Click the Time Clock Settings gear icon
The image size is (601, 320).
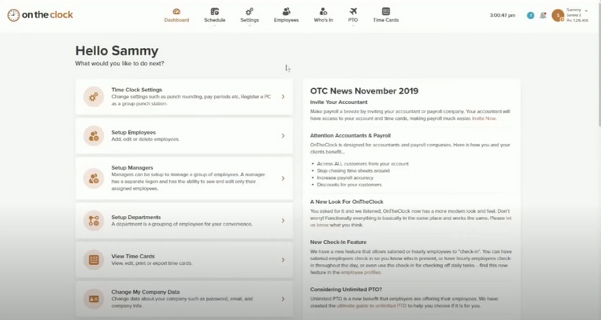pyautogui.click(x=94, y=97)
